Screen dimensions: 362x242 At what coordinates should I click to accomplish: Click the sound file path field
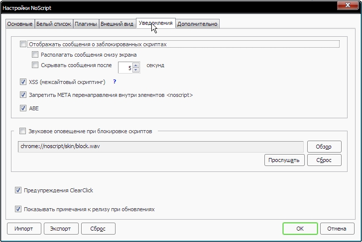click(x=161, y=147)
